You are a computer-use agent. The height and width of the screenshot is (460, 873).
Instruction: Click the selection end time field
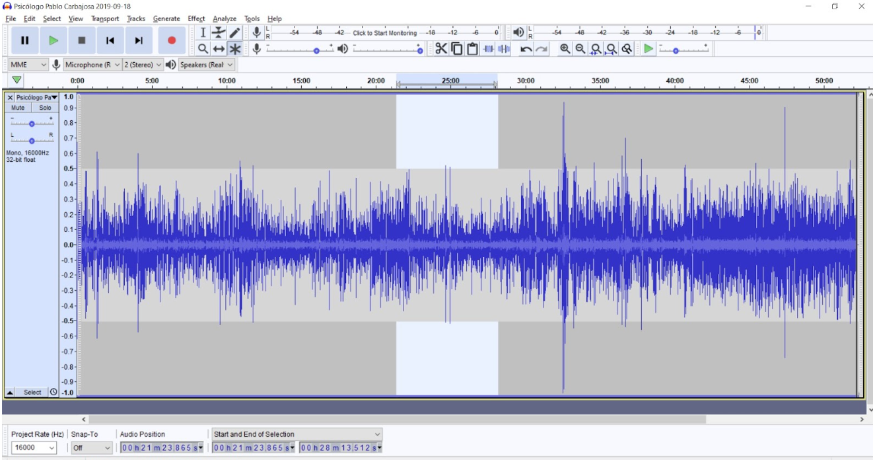click(x=341, y=447)
